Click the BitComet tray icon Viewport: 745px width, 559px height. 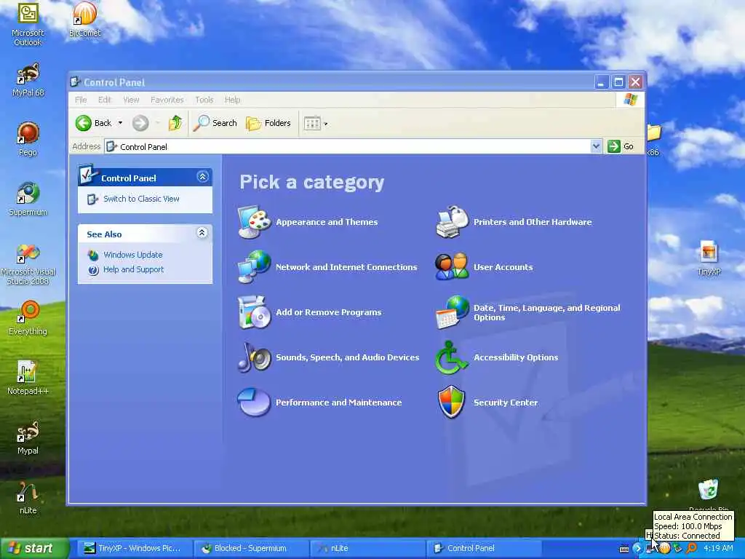pyautogui.click(x=665, y=549)
